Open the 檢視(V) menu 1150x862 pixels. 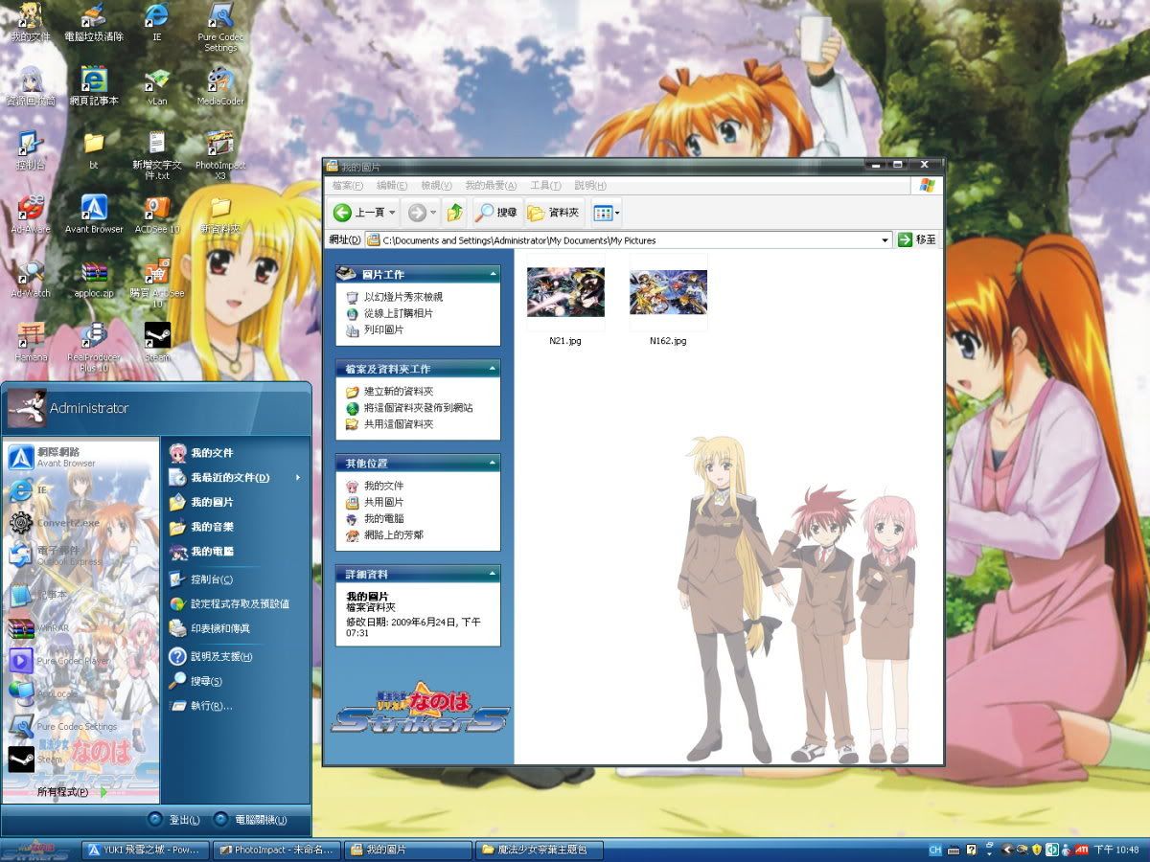pyautogui.click(x=436, y=185)
